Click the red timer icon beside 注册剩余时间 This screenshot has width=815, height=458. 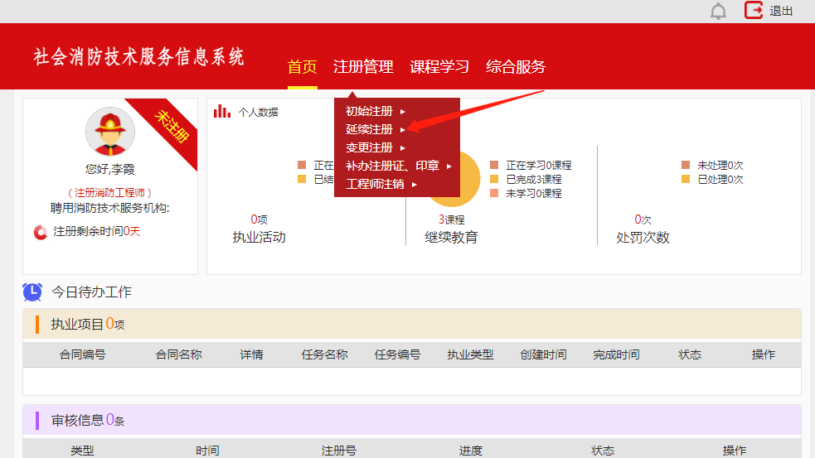41,232
